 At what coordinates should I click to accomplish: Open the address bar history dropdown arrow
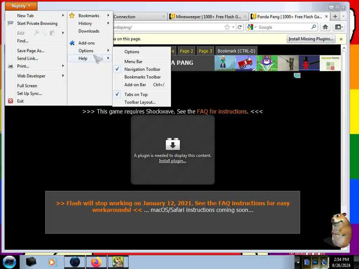(233, 27)
